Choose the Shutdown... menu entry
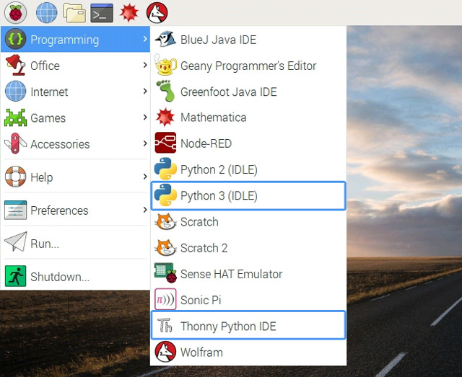The image size is (462, 377). tap(75, 276)
